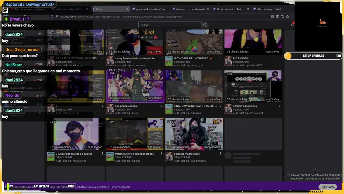Click channel avatar beside 'PIO PIOOOO' clip

[228, 61]
